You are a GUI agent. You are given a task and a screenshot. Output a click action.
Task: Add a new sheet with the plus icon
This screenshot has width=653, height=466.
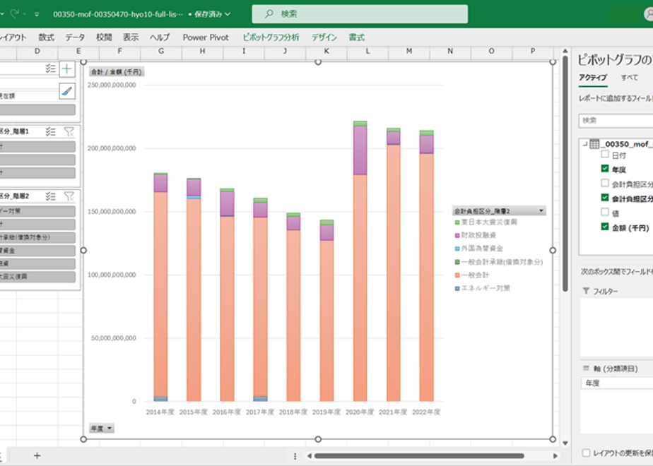[37, 455]
